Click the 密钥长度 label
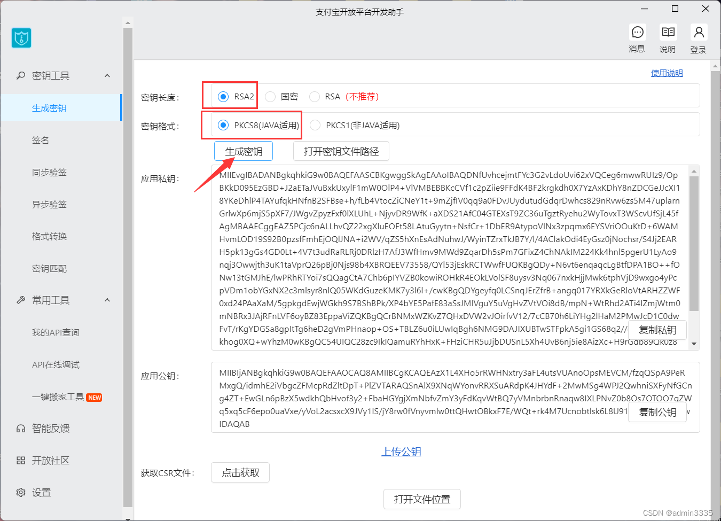721x521 pixels. point(160,97)
